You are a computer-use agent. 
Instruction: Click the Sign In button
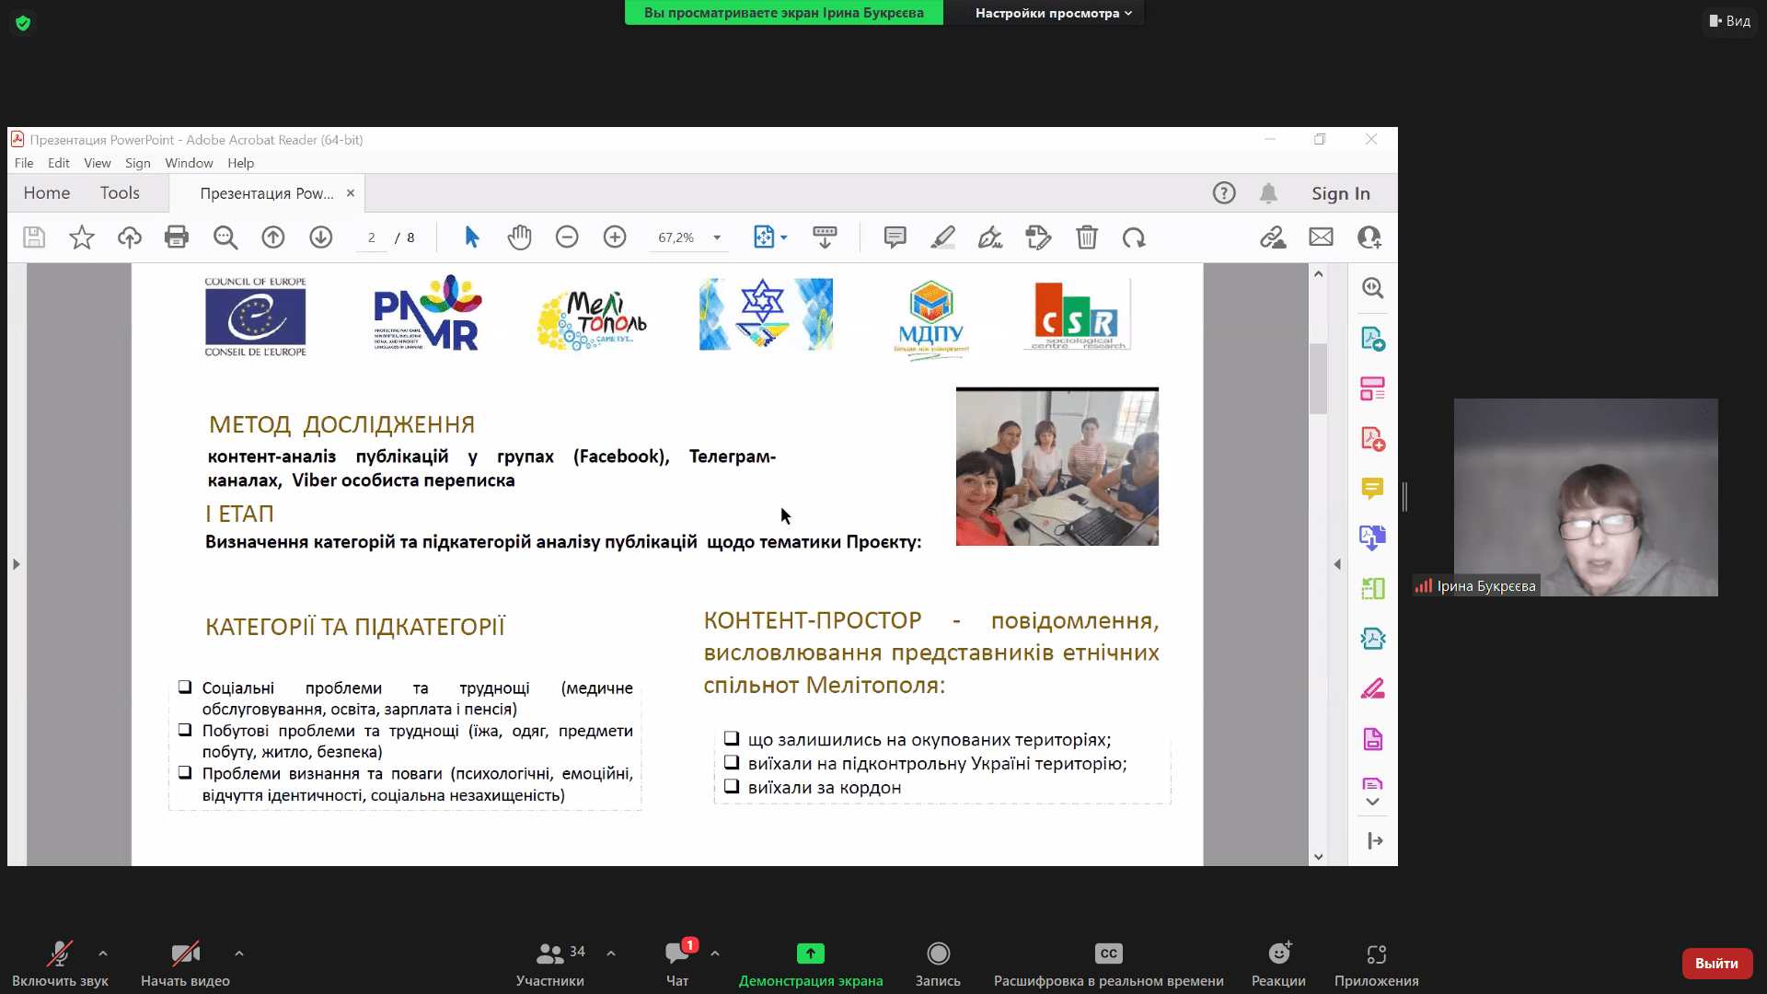(1340, 193)
